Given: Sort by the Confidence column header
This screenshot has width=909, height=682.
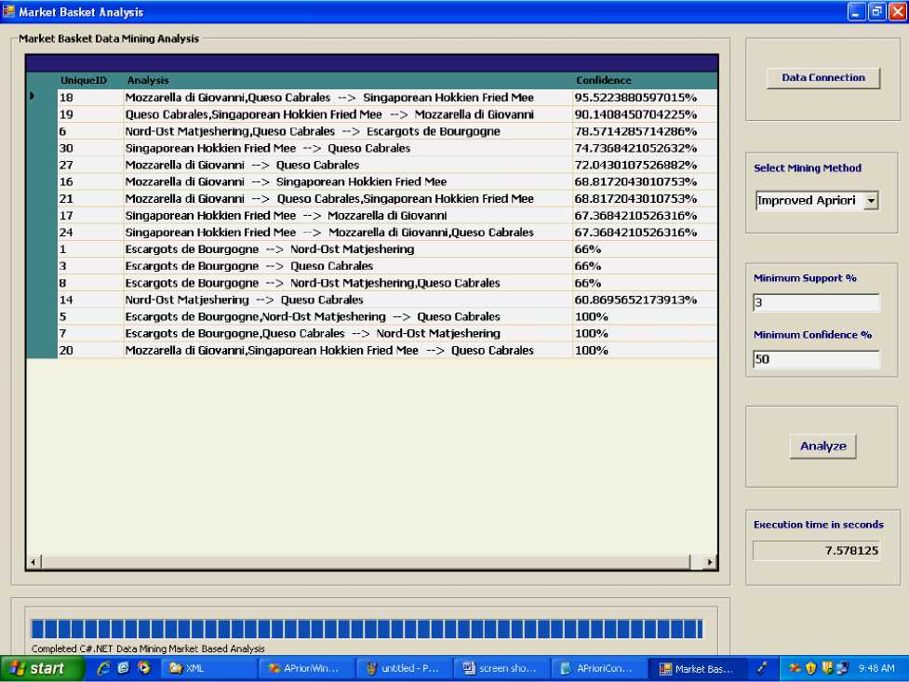Looking at the screenshot, I should tap(603, 81).
